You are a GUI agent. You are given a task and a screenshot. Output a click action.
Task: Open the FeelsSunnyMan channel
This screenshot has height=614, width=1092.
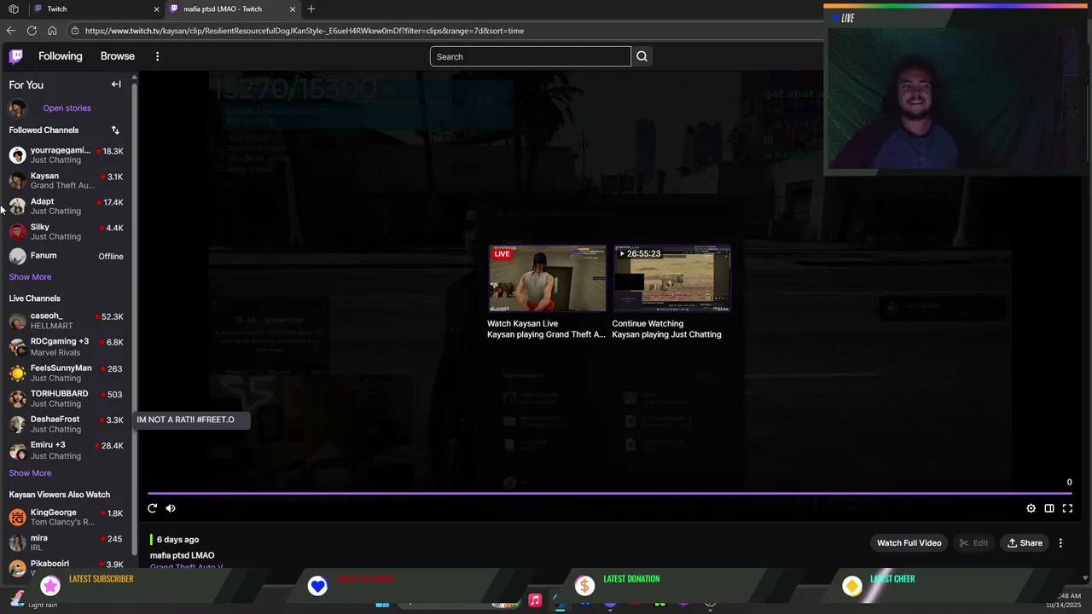[67, 373]
